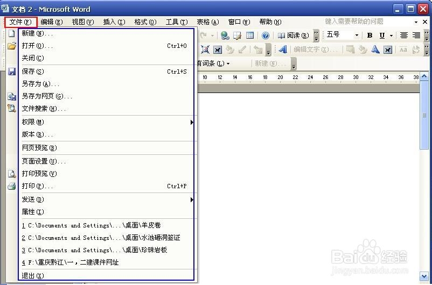
Task: Click the 阅读(R) reading layout button
Action: (x=293, y=35)
